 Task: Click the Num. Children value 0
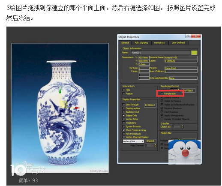coord(181,71)
